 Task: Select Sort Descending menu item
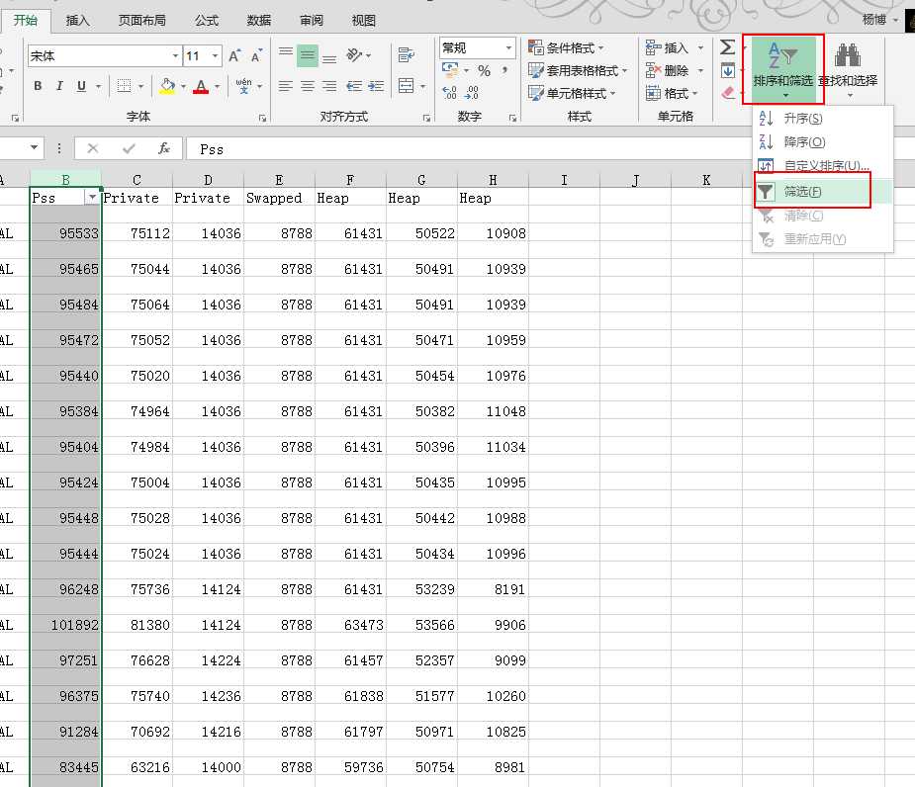pos(822,141)
